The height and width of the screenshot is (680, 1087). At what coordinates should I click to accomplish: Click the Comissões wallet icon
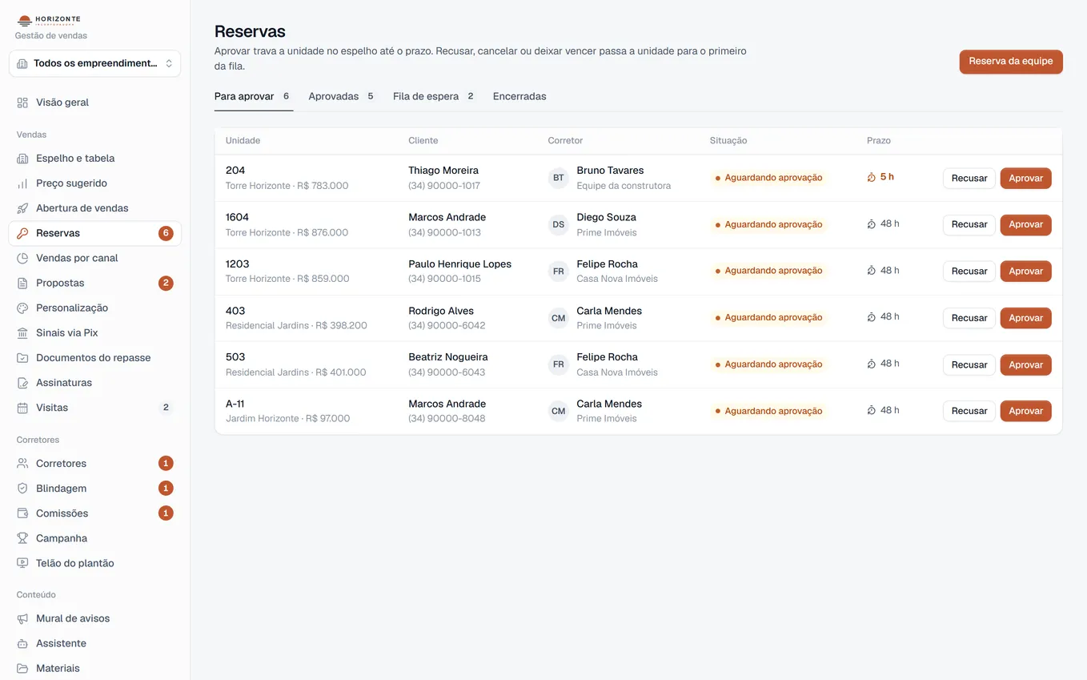tap(22, 513)
